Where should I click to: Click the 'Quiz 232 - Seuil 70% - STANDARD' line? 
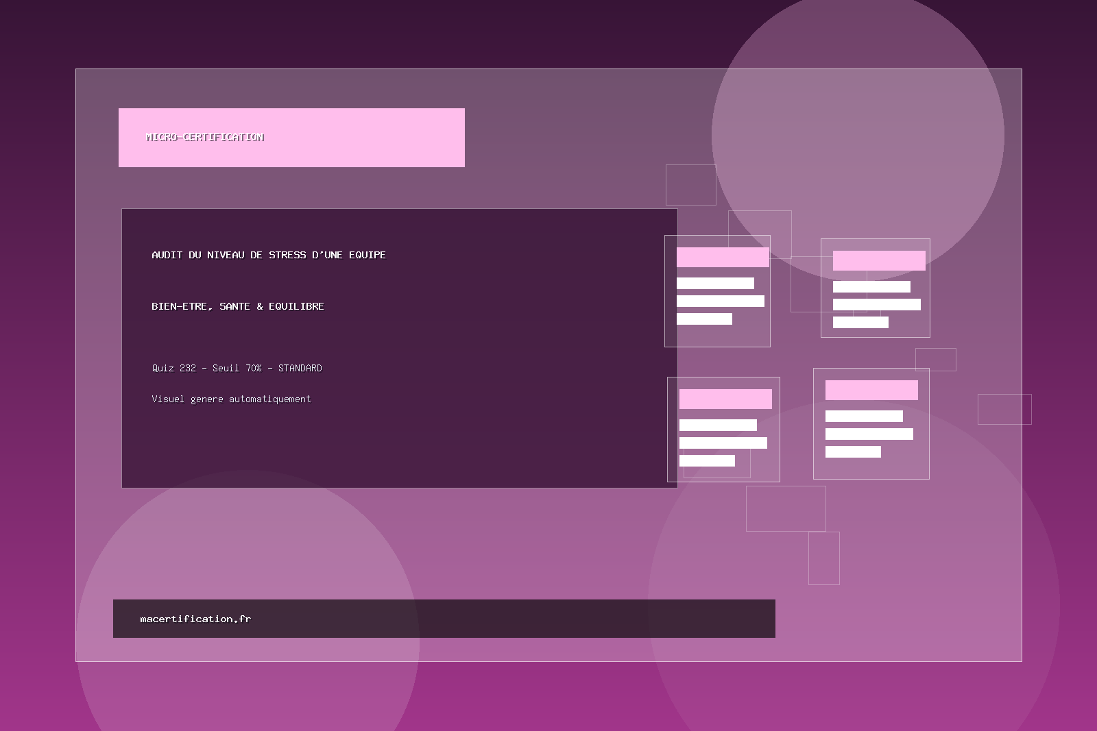point(237,368)
